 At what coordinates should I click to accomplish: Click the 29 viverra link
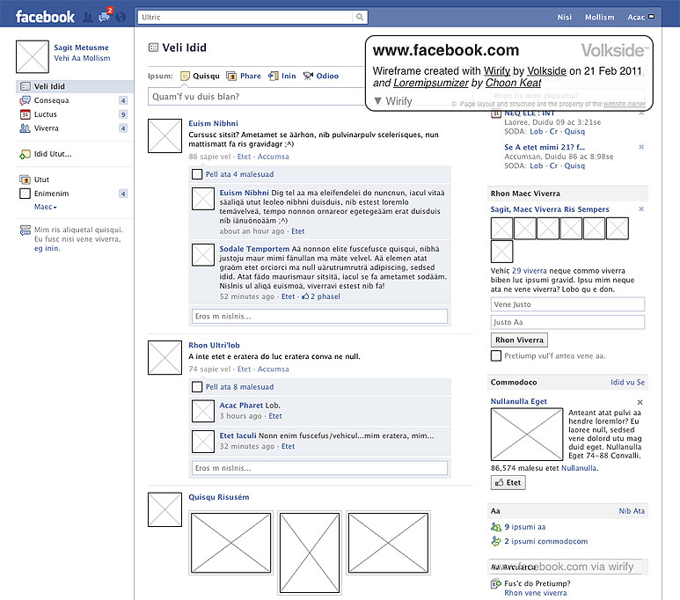(530, 271)
